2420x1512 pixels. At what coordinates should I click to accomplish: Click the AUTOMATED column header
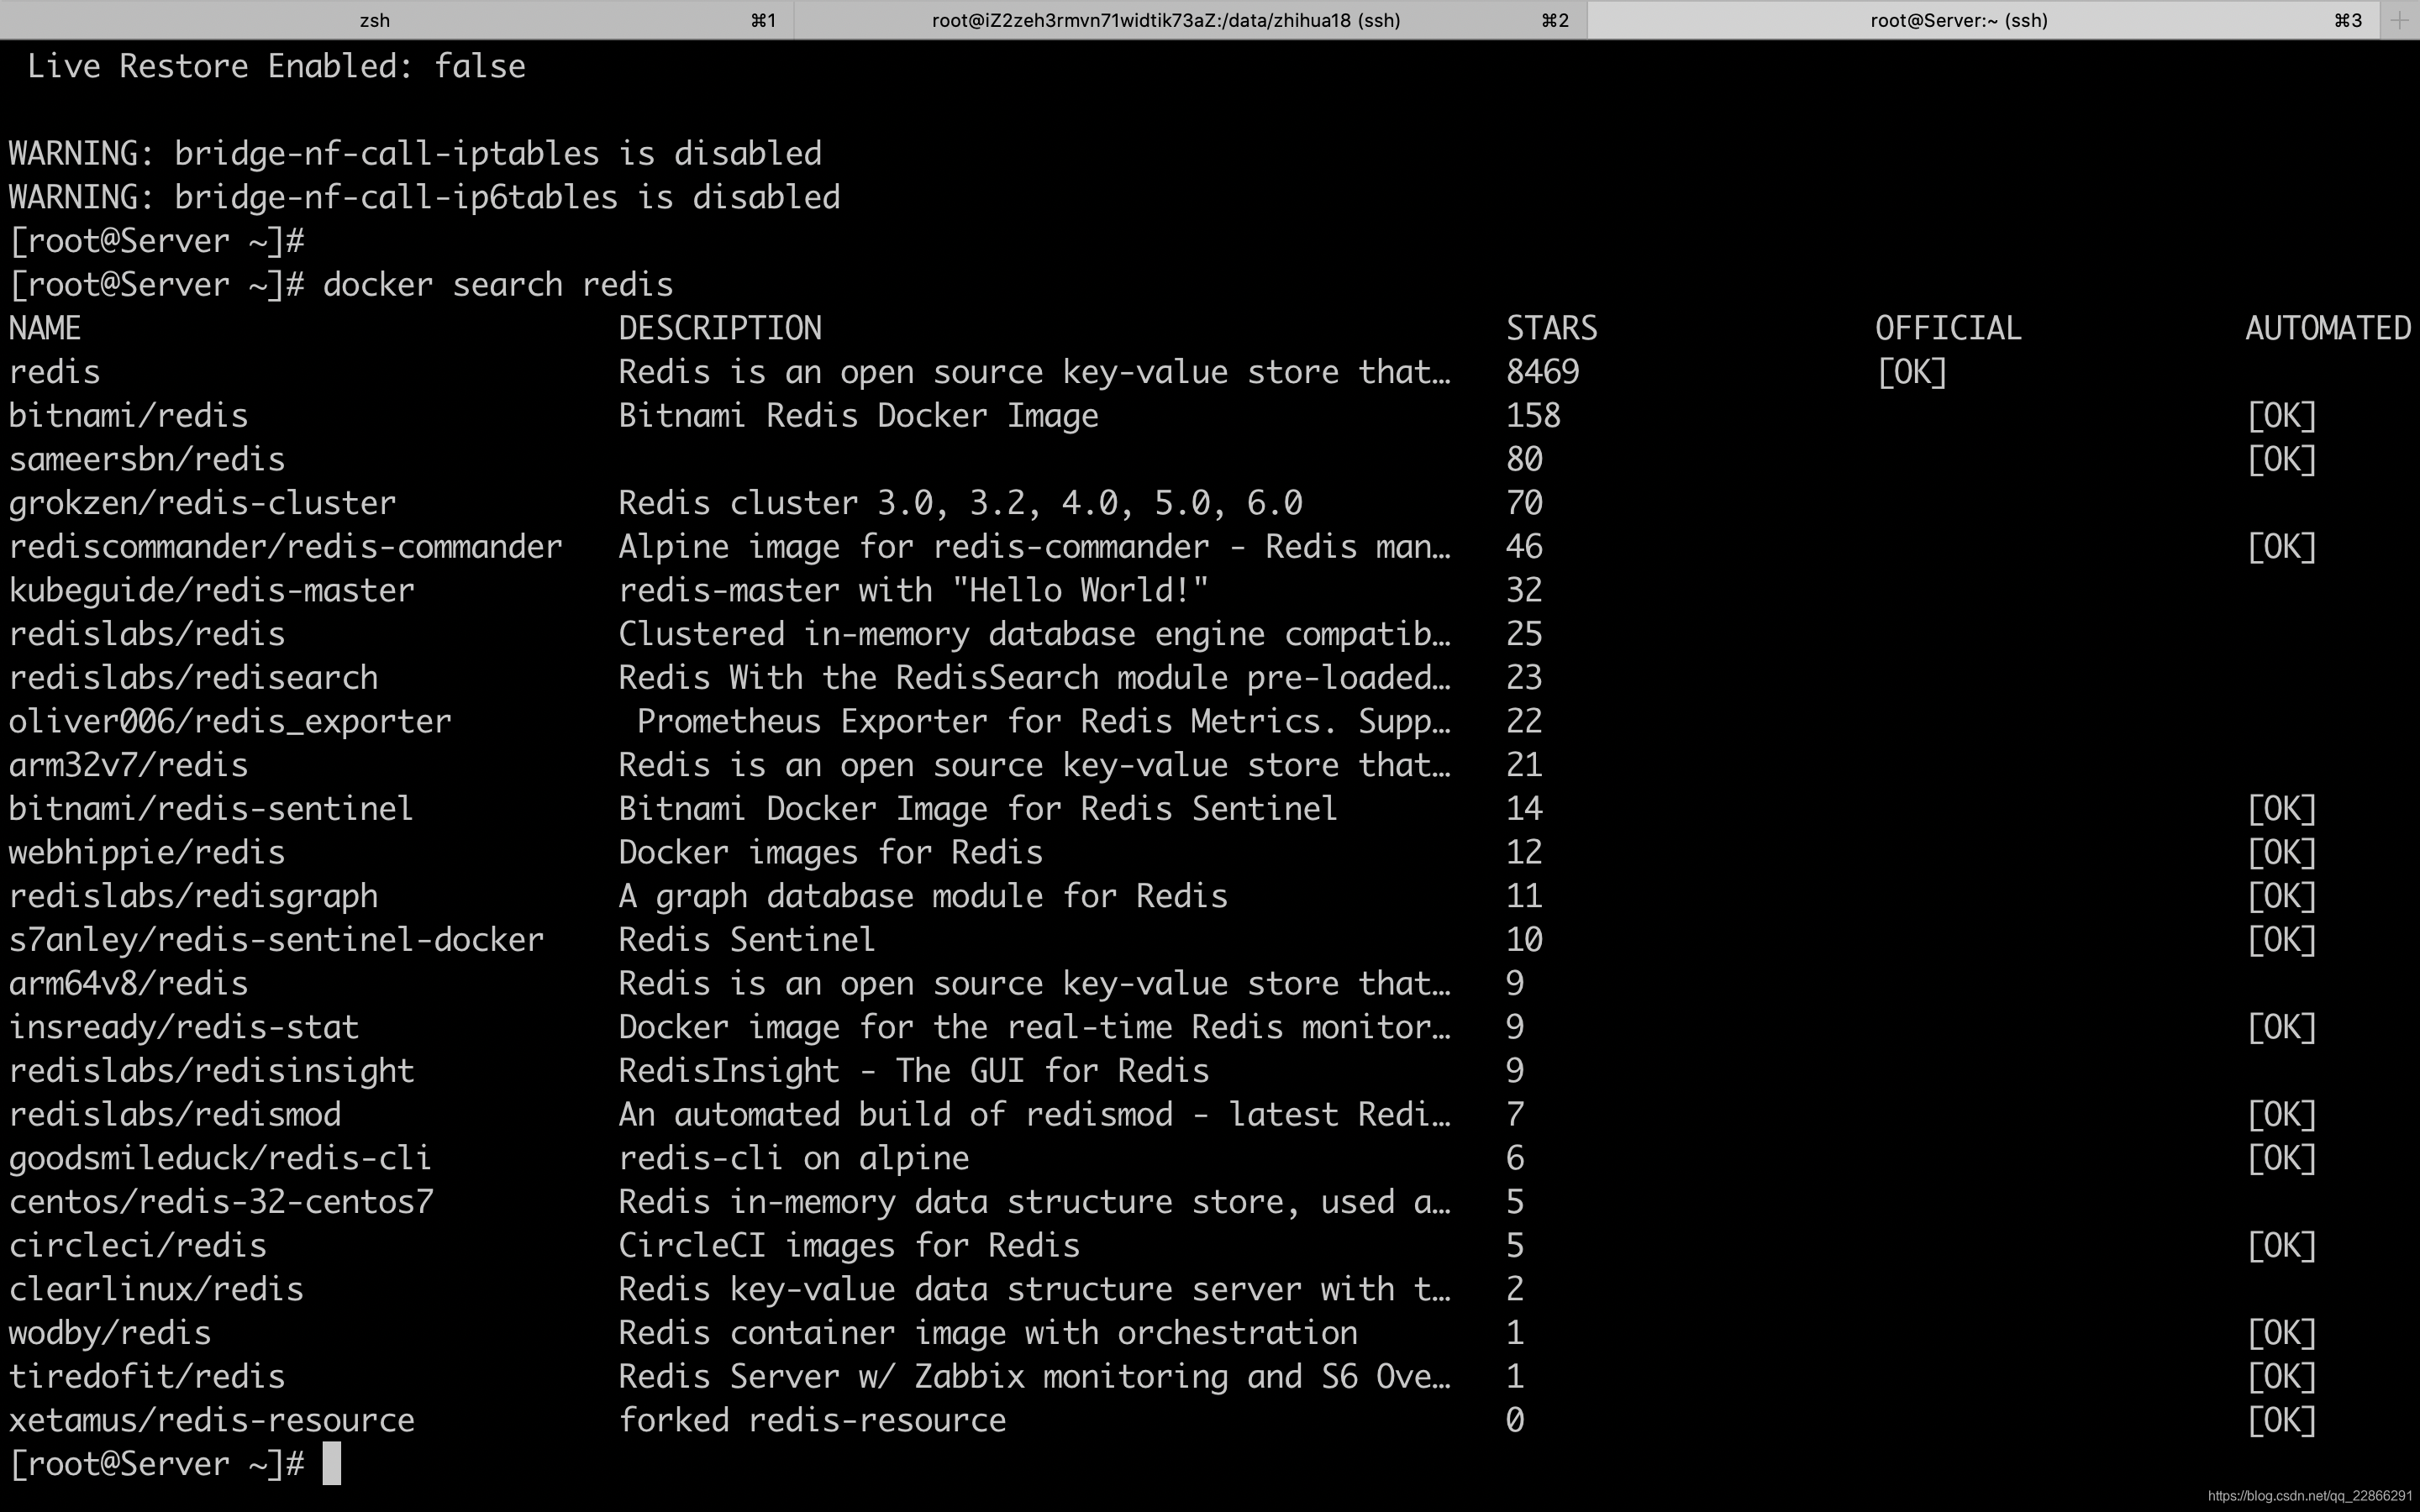click(x=2328, y=328)
